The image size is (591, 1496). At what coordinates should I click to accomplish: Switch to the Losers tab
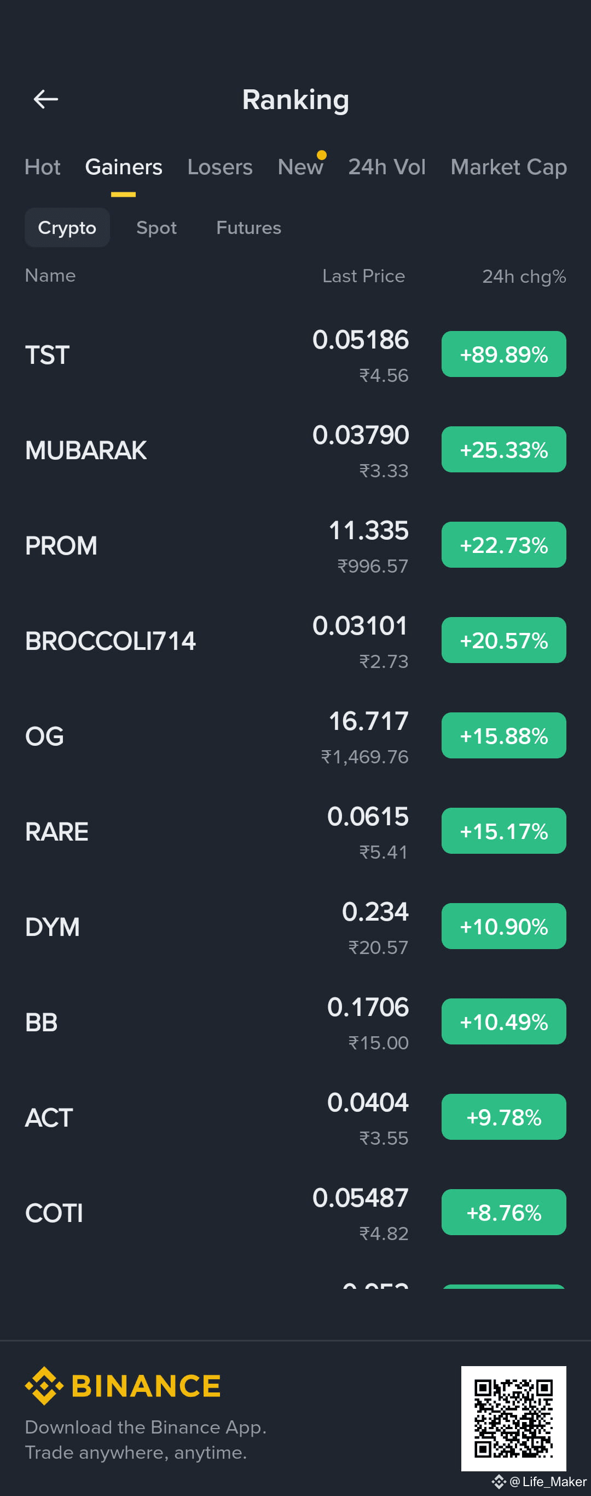pos(220,167)
